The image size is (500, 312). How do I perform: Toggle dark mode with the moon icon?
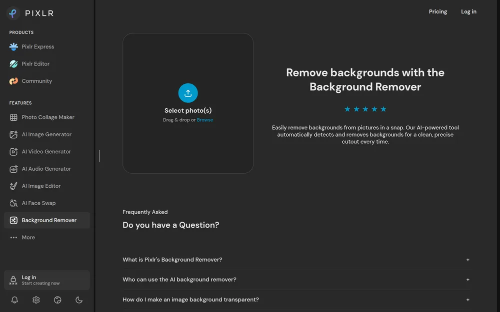[x=79, y=300]
